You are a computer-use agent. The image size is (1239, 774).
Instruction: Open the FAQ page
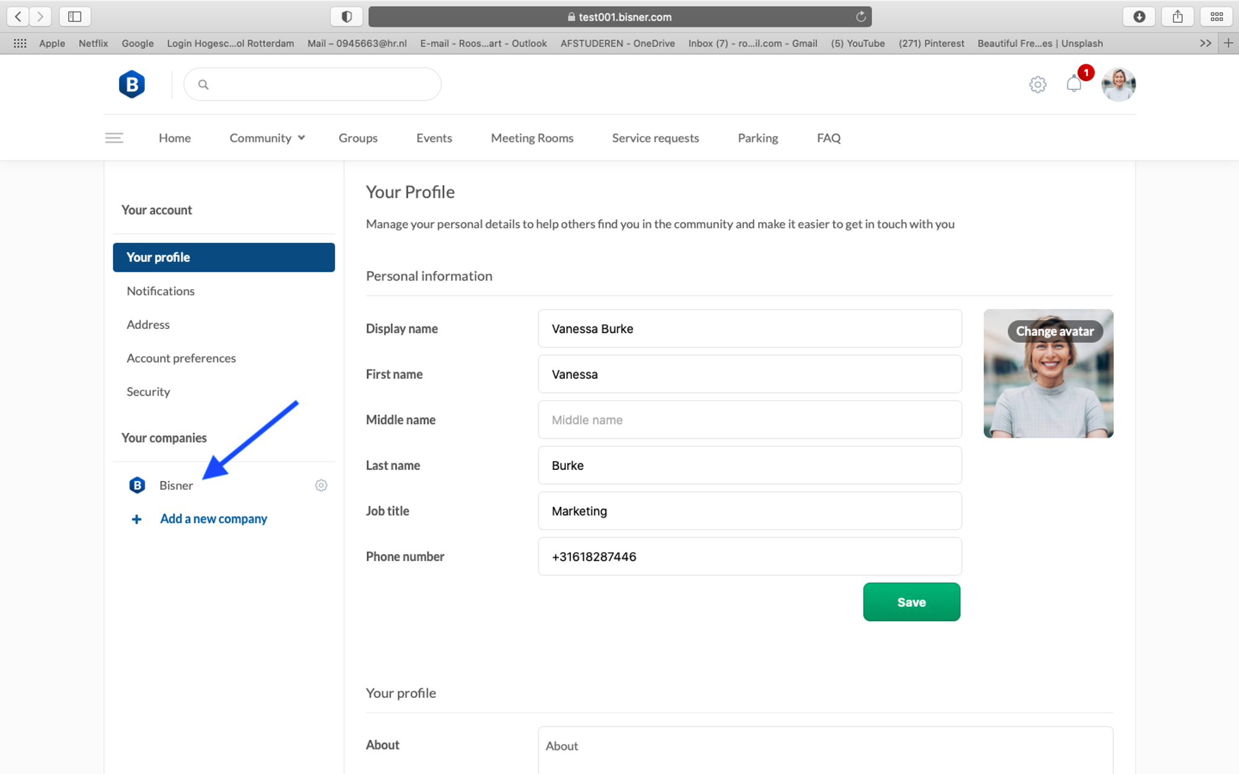(829, 138)
